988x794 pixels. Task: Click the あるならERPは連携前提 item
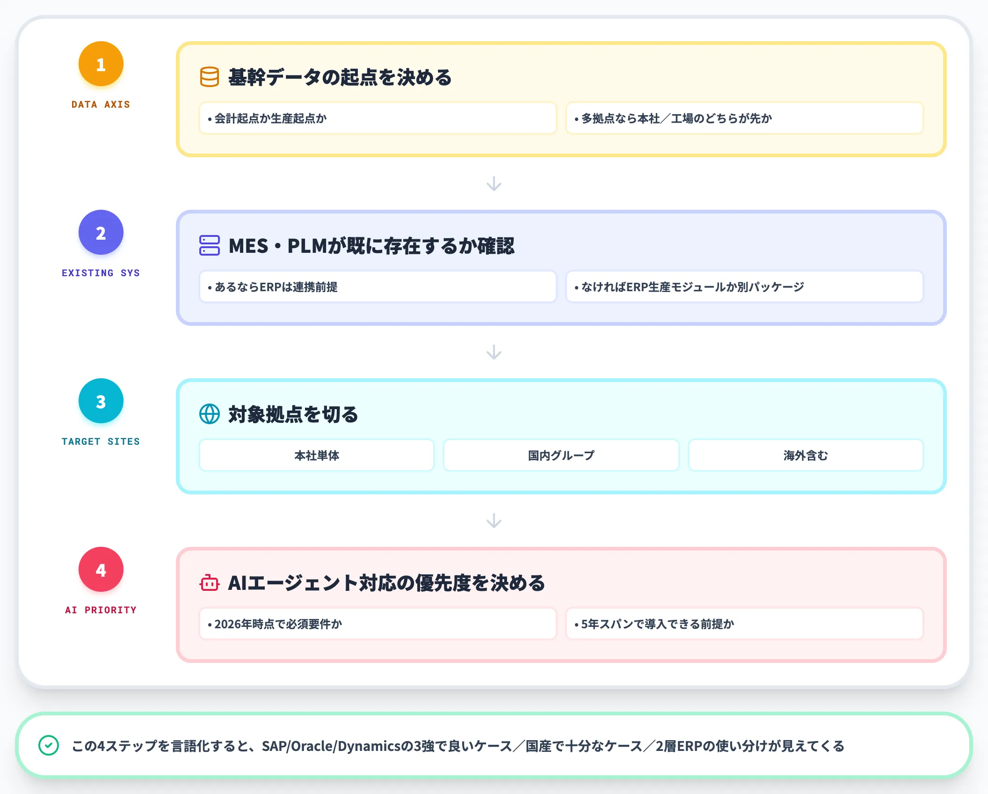378,287
